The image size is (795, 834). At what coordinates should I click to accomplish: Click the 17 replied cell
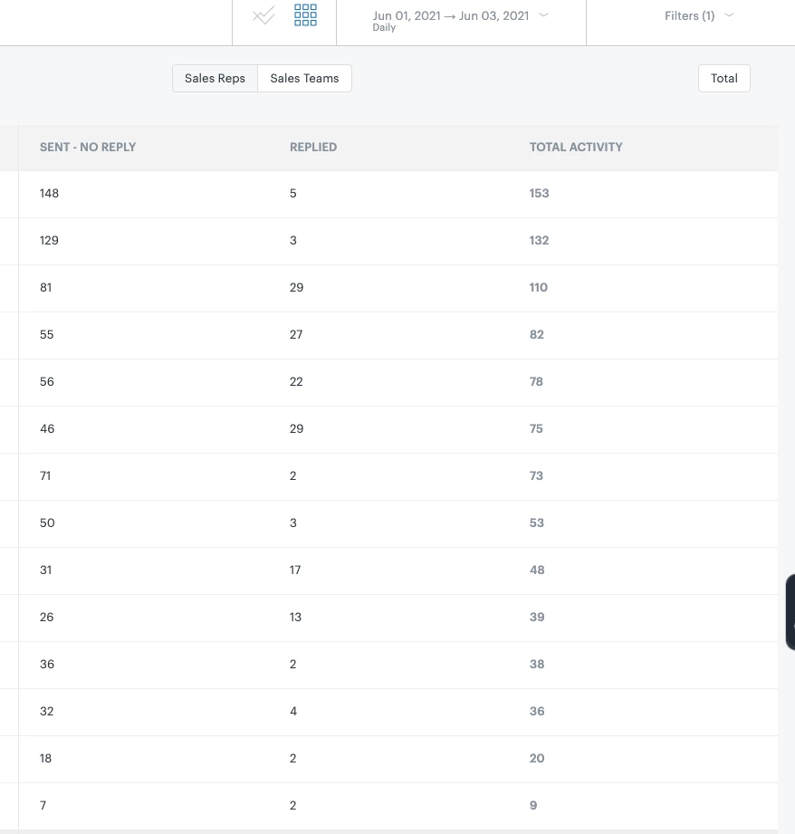pos(295,570)
